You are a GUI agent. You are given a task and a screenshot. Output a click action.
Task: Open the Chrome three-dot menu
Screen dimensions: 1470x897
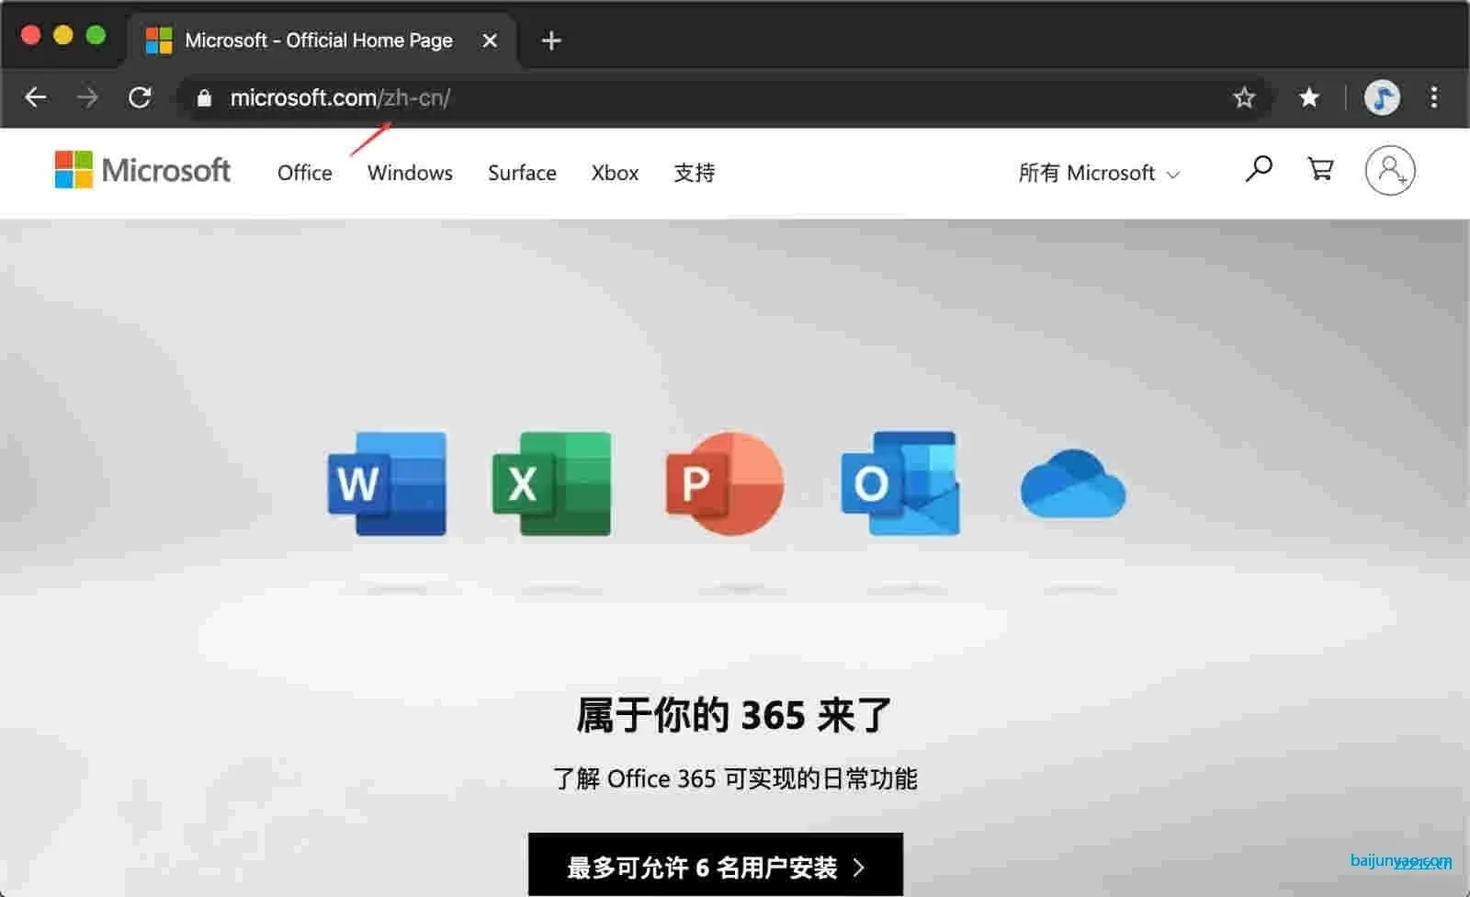pyautogui.click(x=1434, y=97)
